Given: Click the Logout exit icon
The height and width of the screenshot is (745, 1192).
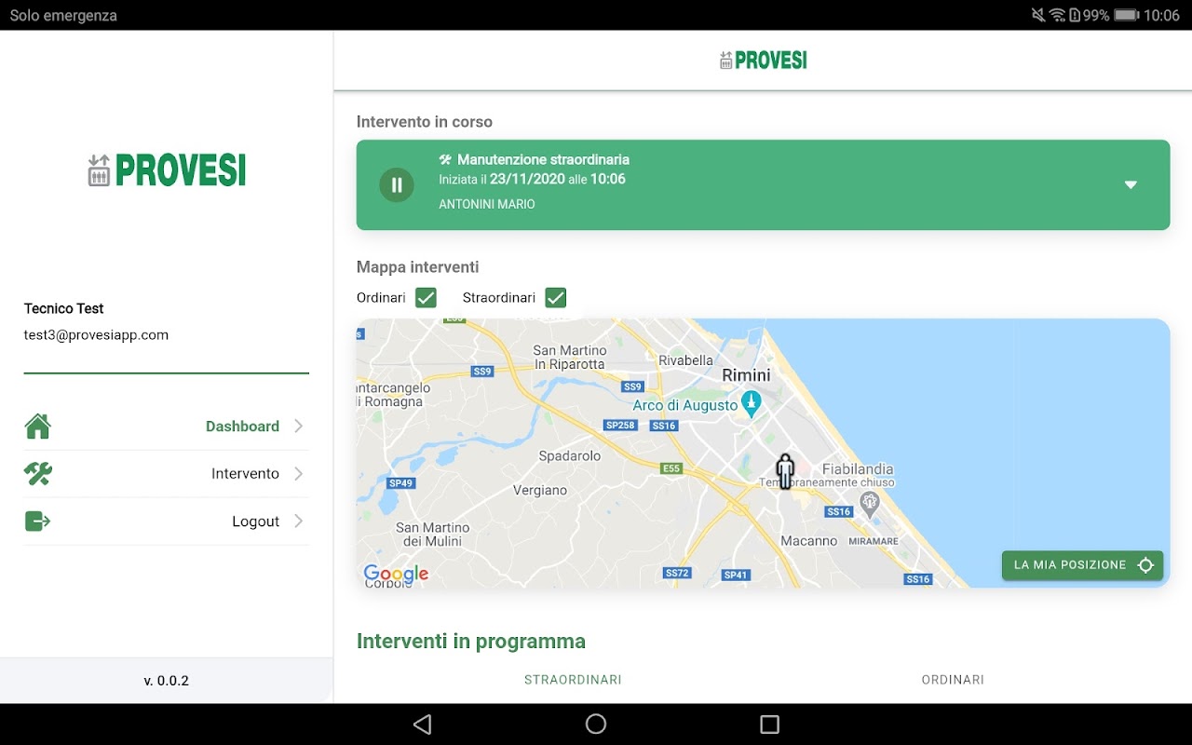Looking at the screenshot, I should click(x=38, y=521).
